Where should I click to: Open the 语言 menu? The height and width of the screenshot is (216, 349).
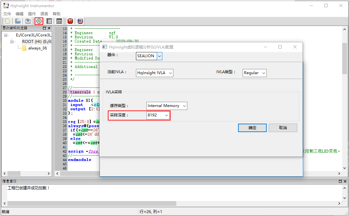(x=44, y=14)
